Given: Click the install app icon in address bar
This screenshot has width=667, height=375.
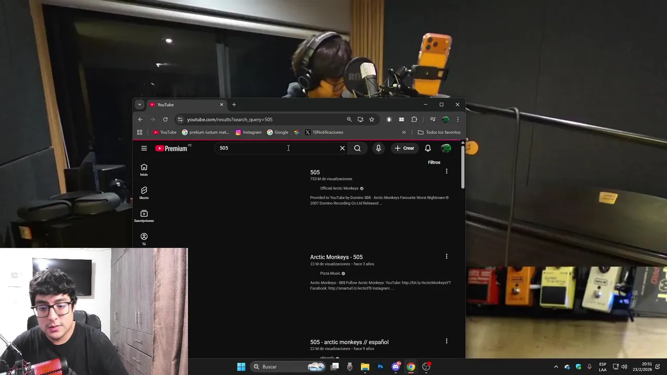Looking at the screenshot, I should (360, 120).
